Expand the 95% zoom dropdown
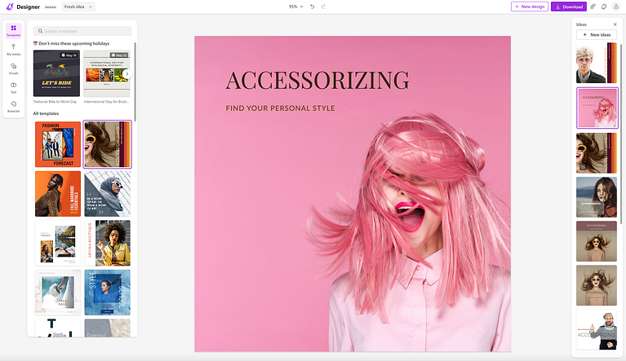Image resolution: width=626 pixels, height=361 pixels. coord(295,7)
